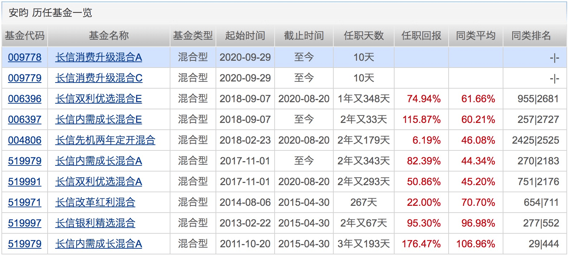Click the 同类平均 column header
Viewport: 570px width, 258px height.
(x=476, y=36)
